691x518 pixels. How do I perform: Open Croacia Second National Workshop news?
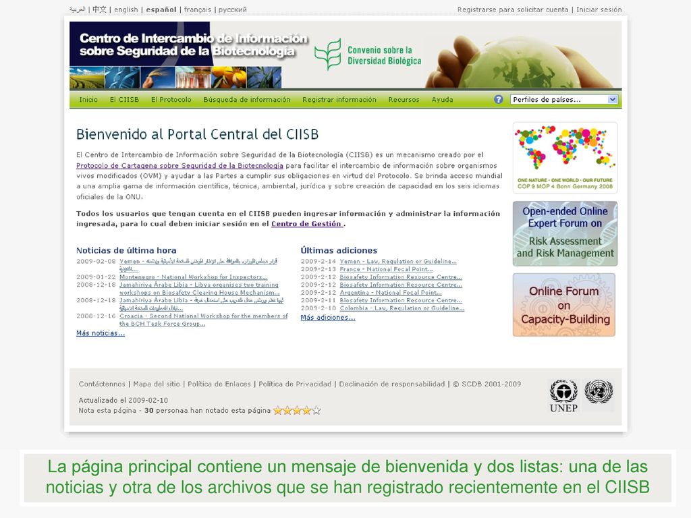[x=203, y=320]
